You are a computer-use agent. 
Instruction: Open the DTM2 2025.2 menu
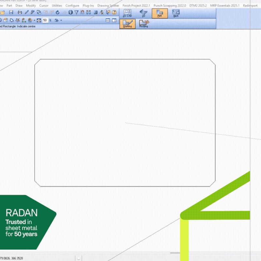click(198, 6)
